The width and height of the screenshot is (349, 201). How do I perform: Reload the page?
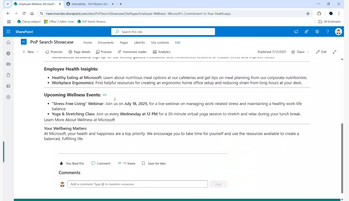coord(24,14)
